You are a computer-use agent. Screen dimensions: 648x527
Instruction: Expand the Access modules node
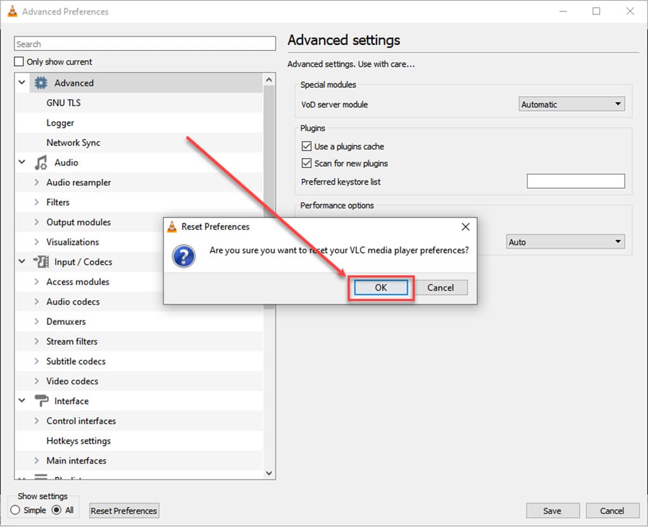click(37, 281)
